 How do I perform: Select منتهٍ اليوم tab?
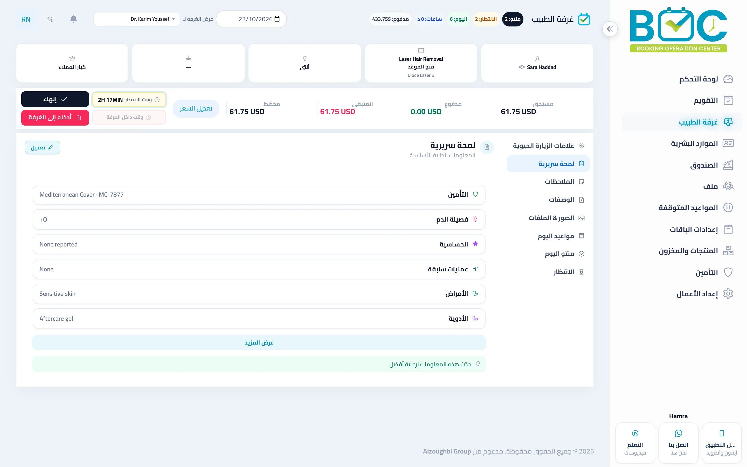548,254
